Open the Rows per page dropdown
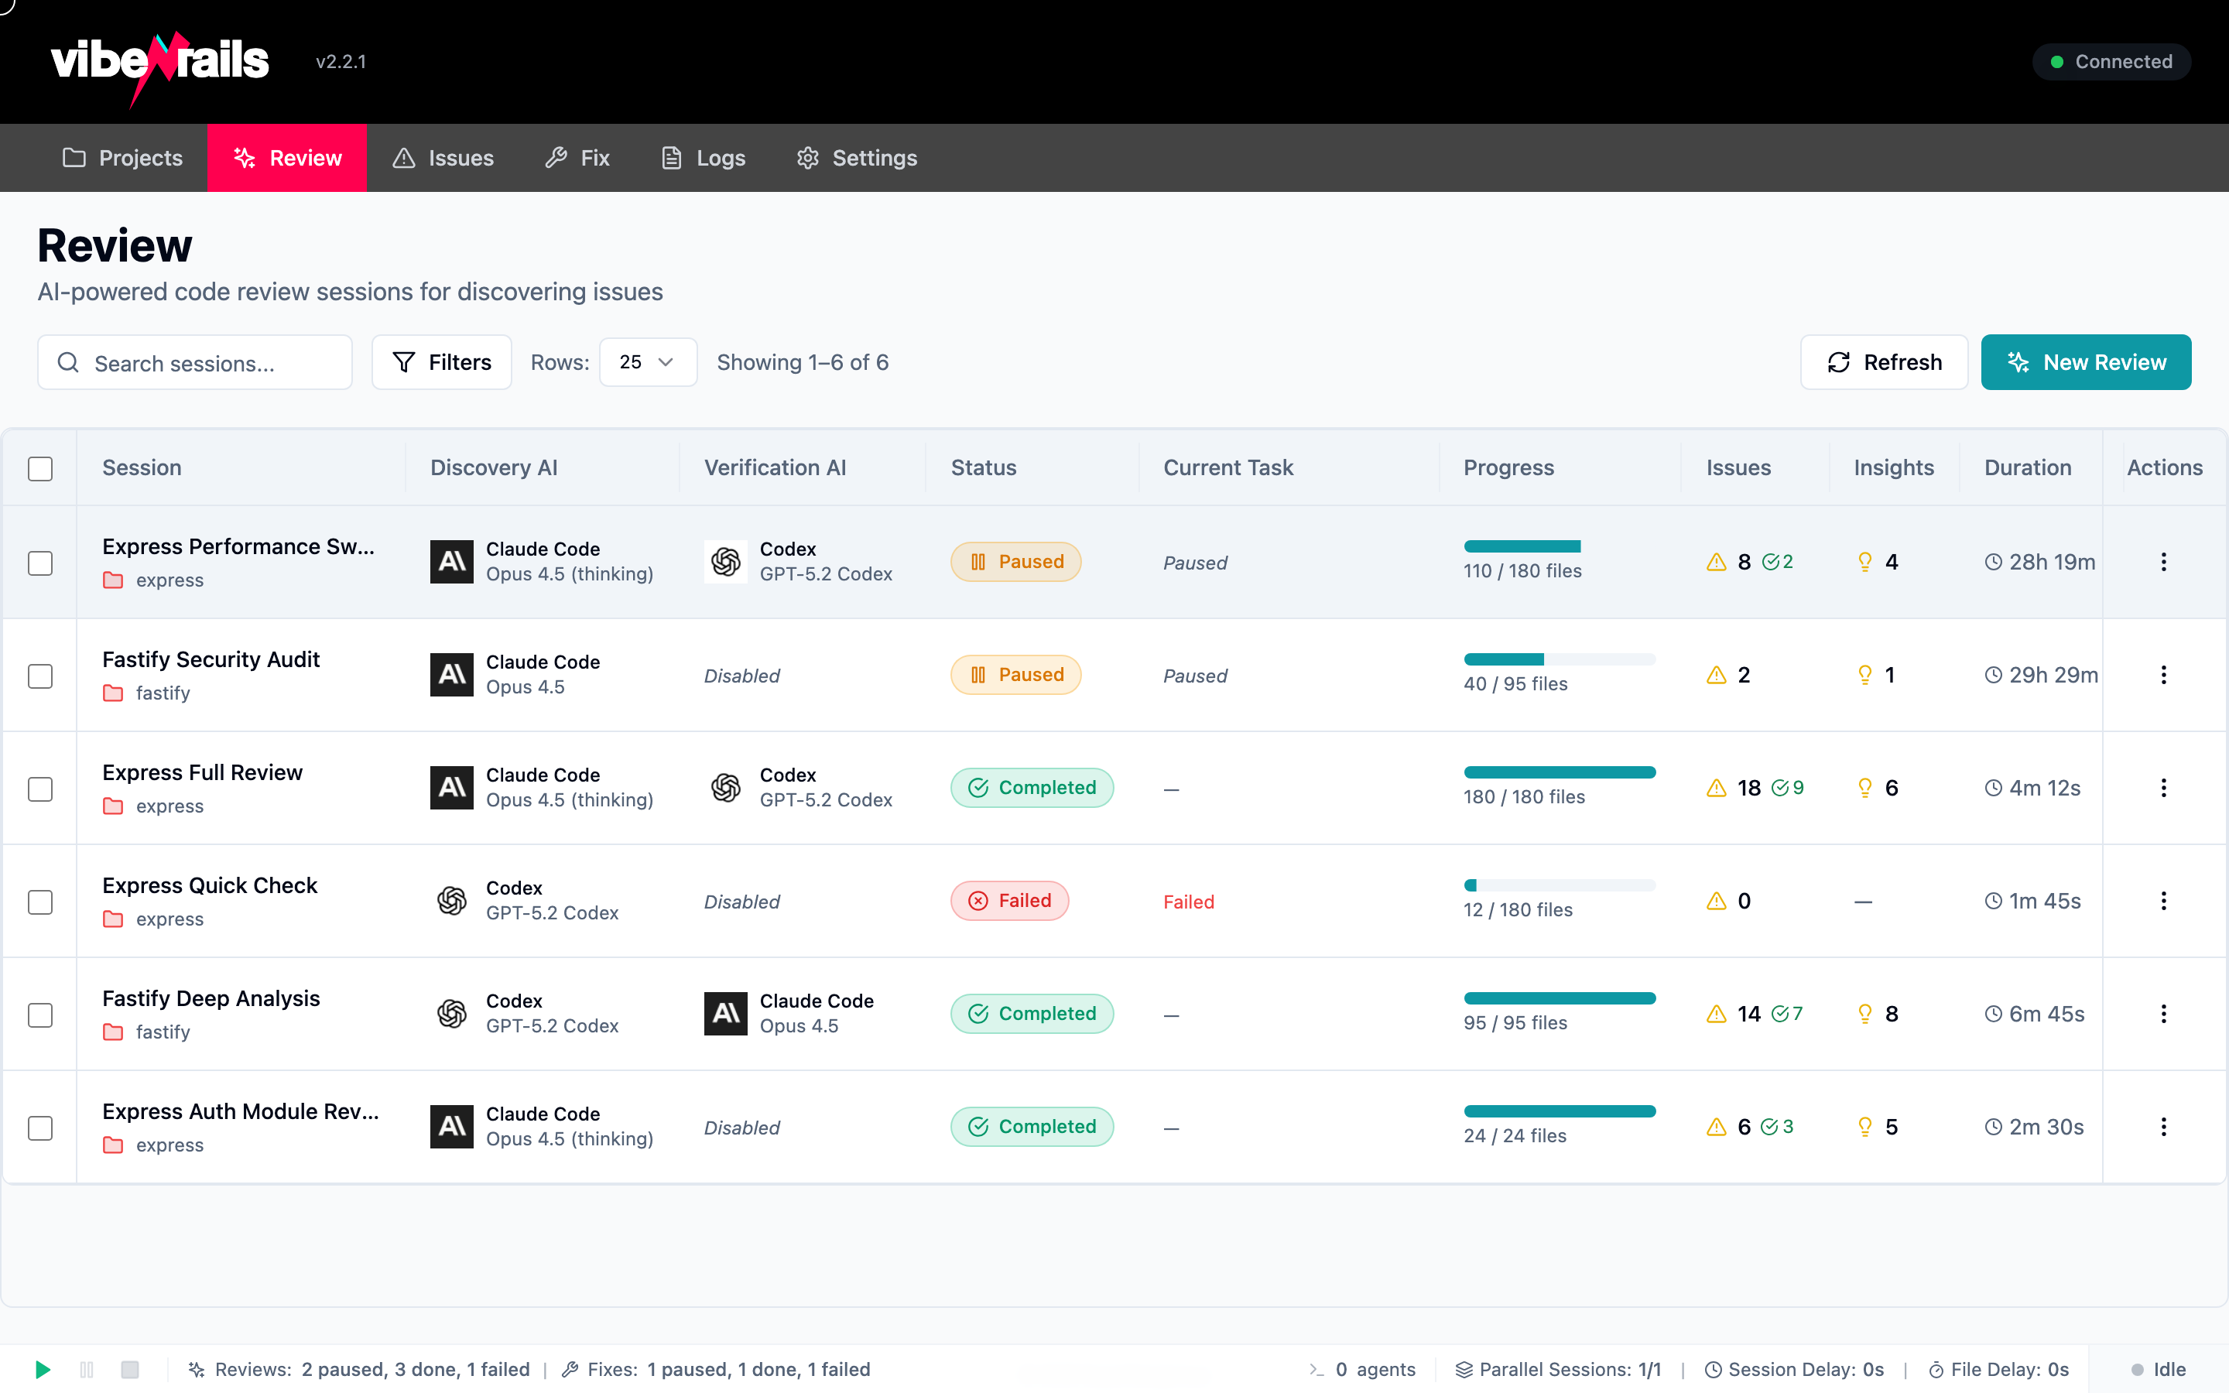The height and width of the screenshot is (1393, 2229). point(648,362)
